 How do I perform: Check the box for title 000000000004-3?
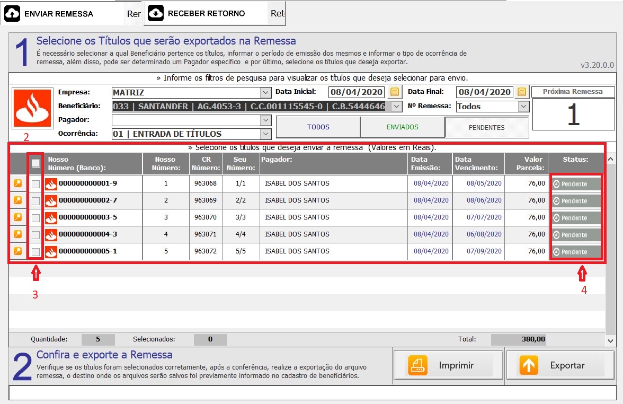[36, 235]
